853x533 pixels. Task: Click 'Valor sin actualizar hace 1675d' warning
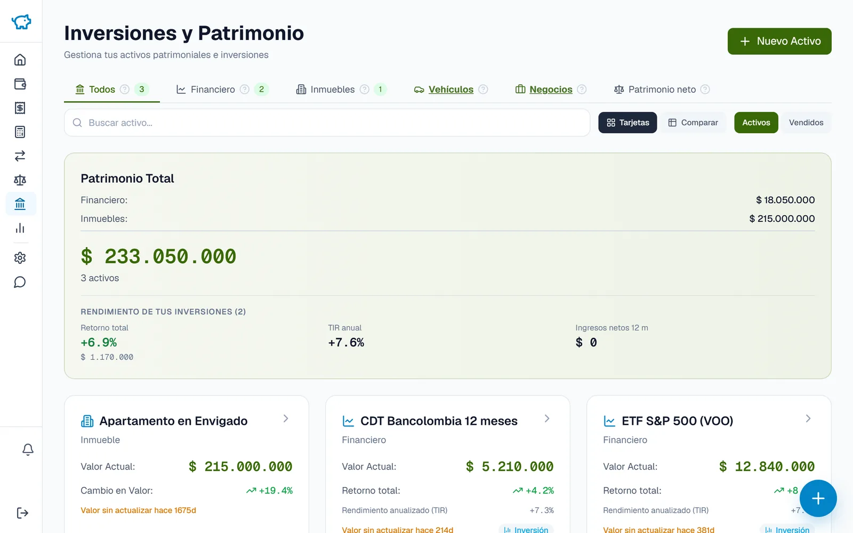pyautogui.click(x=138, y=510)
